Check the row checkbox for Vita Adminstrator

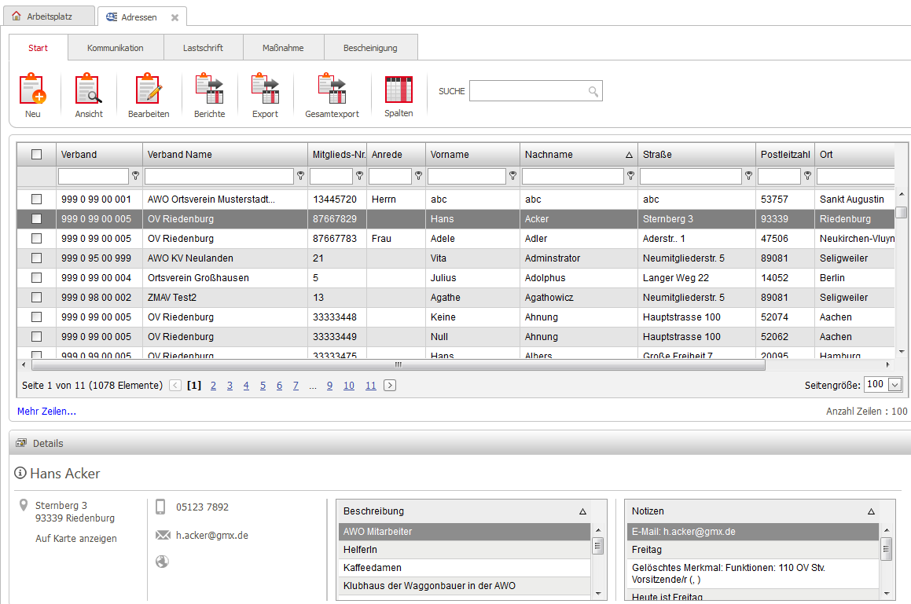pos(37,258)
